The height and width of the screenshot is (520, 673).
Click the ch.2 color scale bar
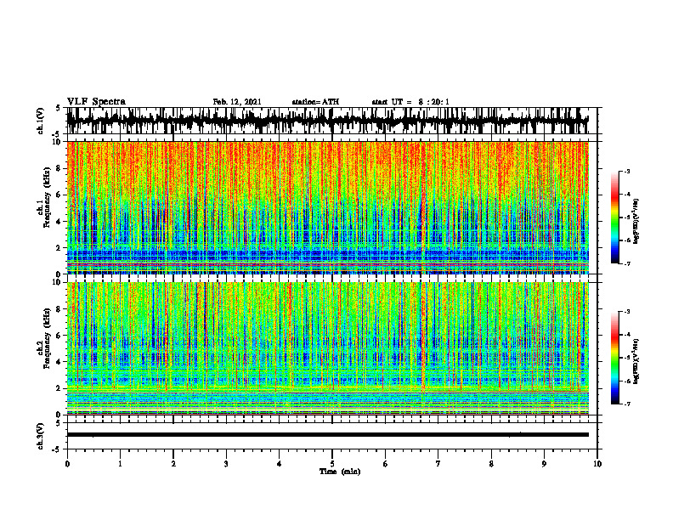click(614, 358)
